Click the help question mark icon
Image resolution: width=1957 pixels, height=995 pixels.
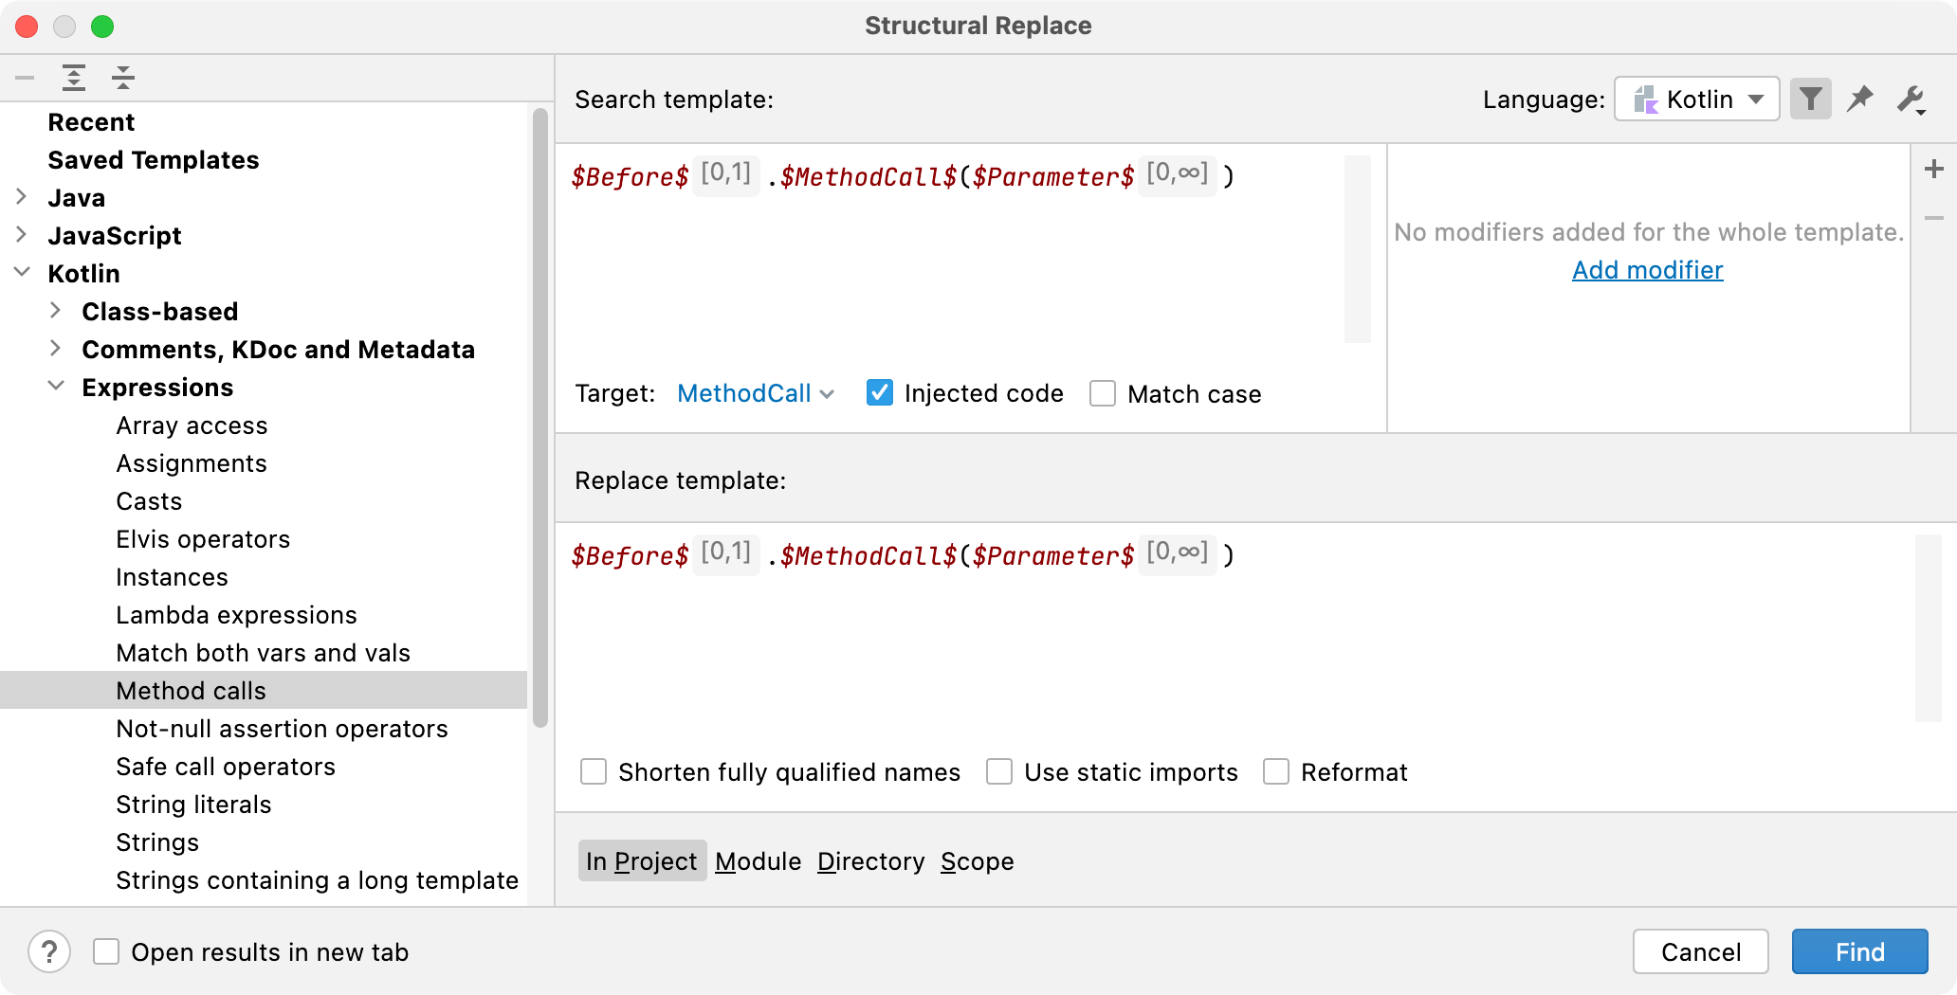(x=49, y=951)
